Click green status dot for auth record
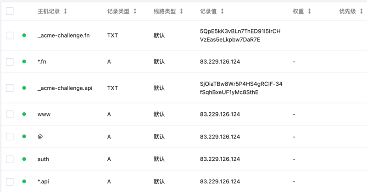The height and width of the screenshot is (192, 367). click(24, 159)
